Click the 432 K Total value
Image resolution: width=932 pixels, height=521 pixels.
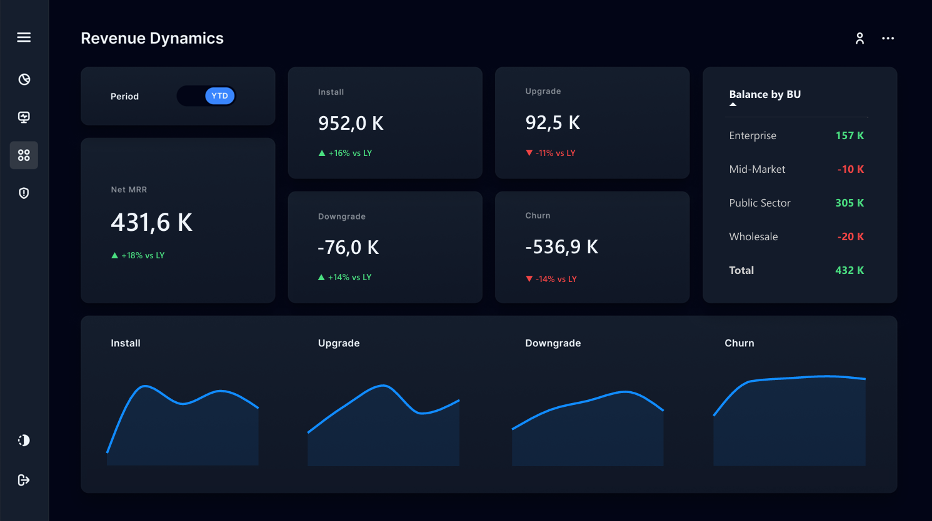[x=849, y=270]
